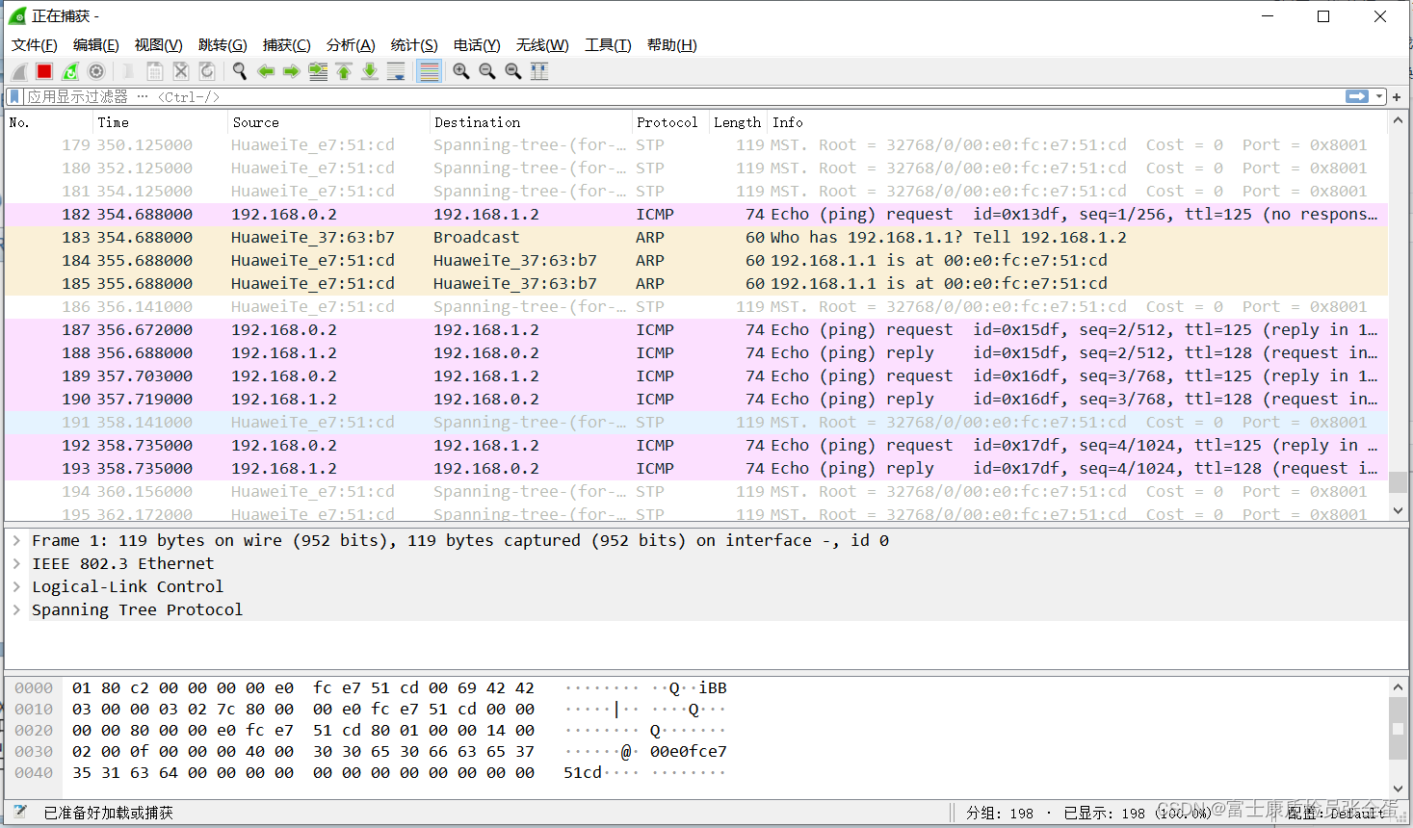Apply display filter arrow button

point(1357,96)
